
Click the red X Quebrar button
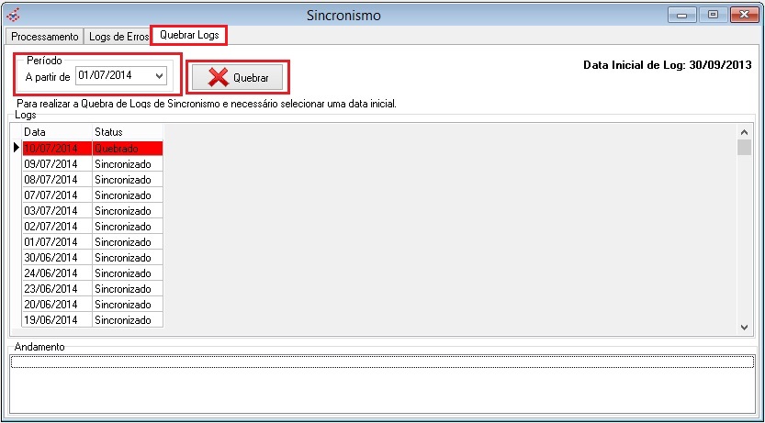[x=239, y=77]
